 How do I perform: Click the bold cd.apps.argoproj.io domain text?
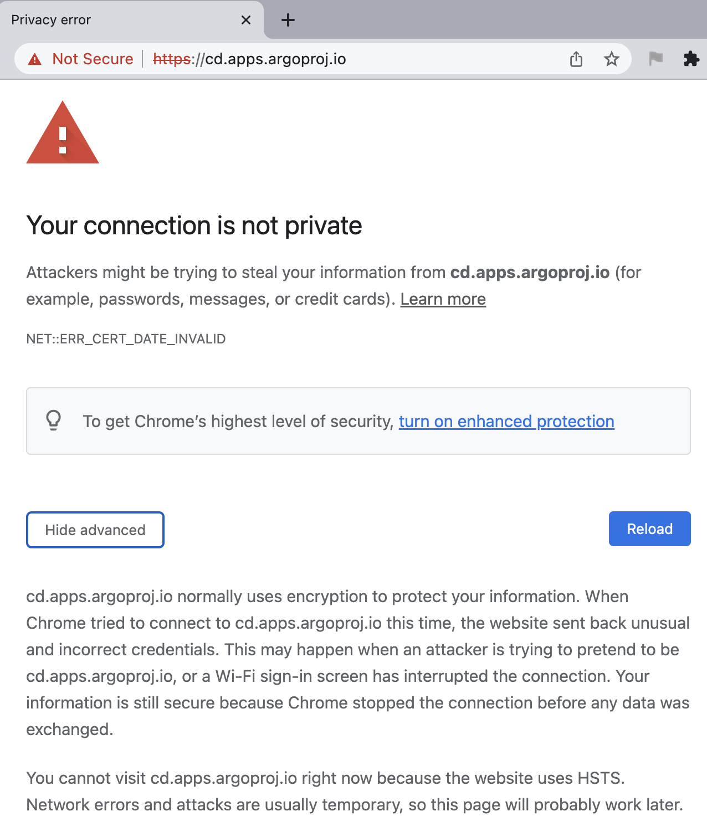530,272
